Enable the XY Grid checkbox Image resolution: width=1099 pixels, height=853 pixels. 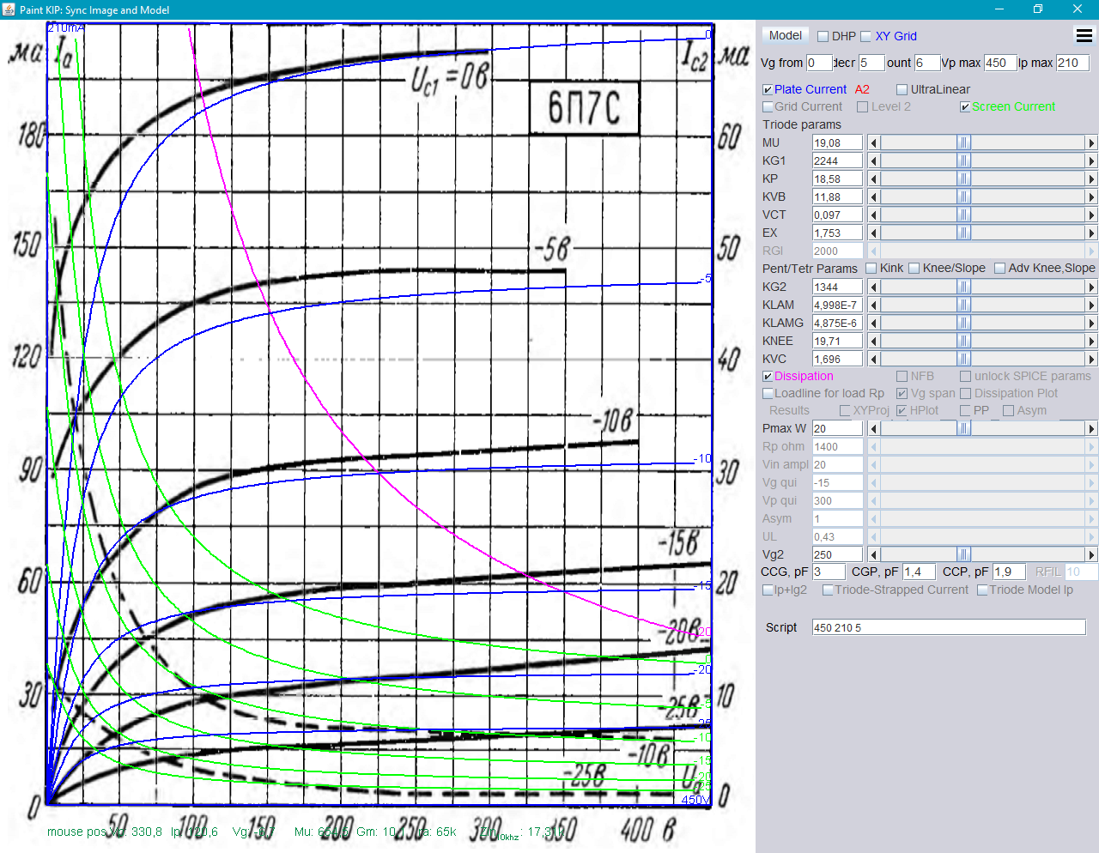(866, 37)
